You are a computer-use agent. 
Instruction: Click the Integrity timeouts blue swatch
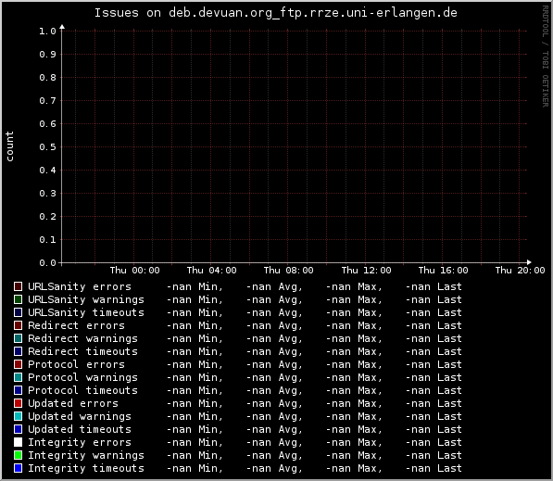(x=18, y=468)
